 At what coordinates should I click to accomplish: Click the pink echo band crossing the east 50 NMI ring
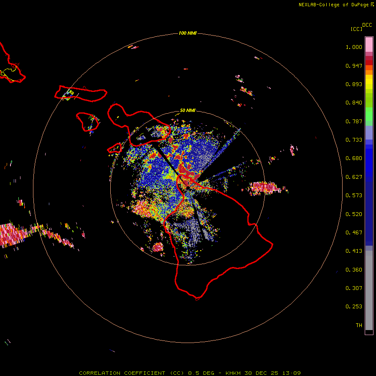tap(264, 188)
